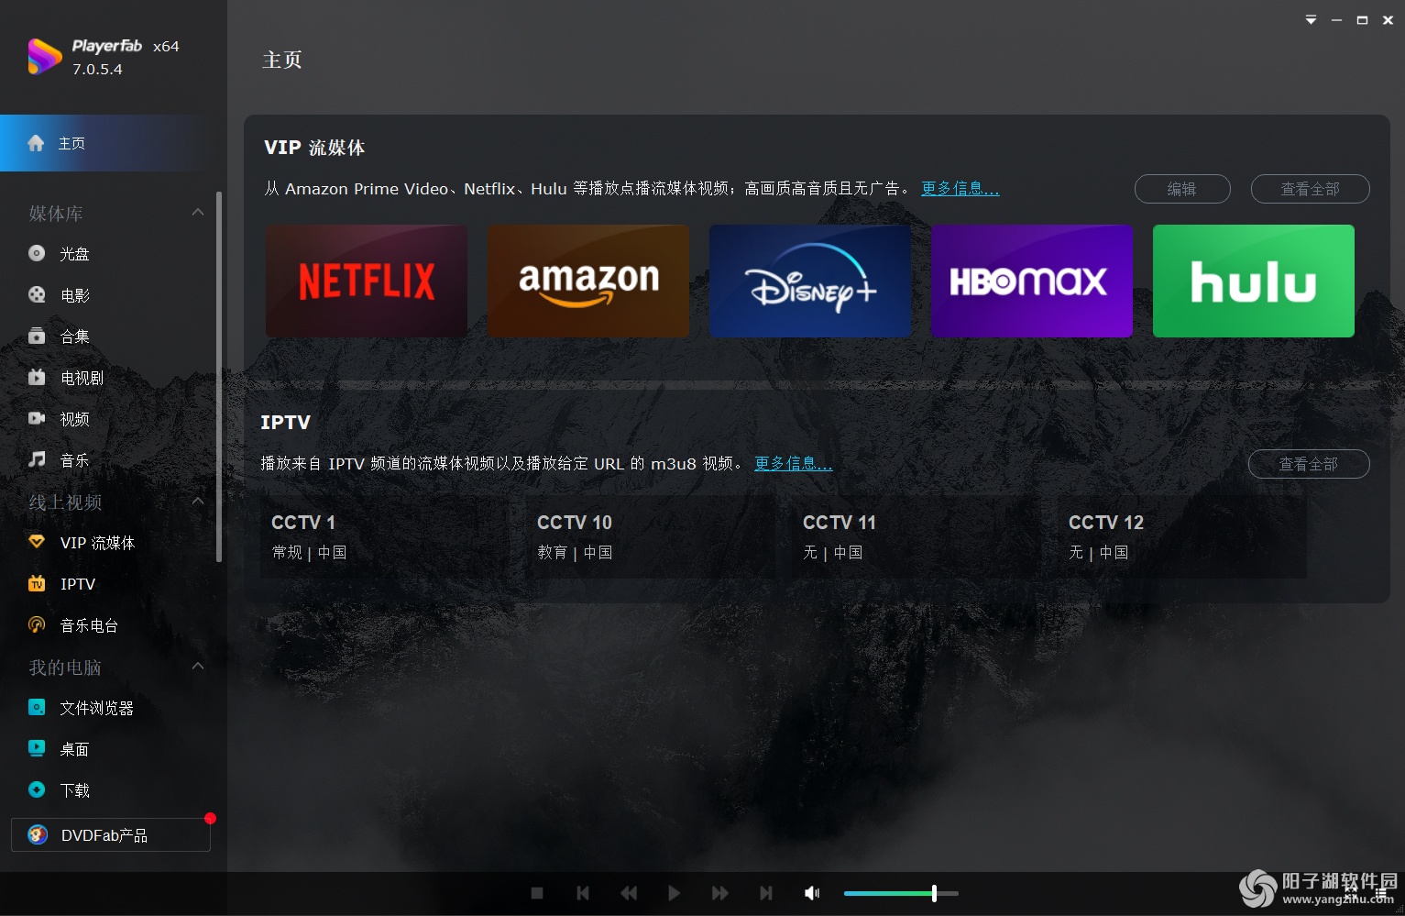Open the 文件浏览器 file browser
Viewport: 1405px width, 916px height.
click(98, 708)
